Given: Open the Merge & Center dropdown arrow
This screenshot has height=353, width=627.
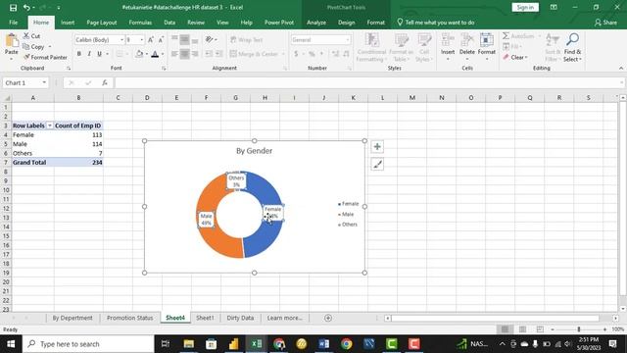Looking at the screenshot, I should [x=283, y=54].
